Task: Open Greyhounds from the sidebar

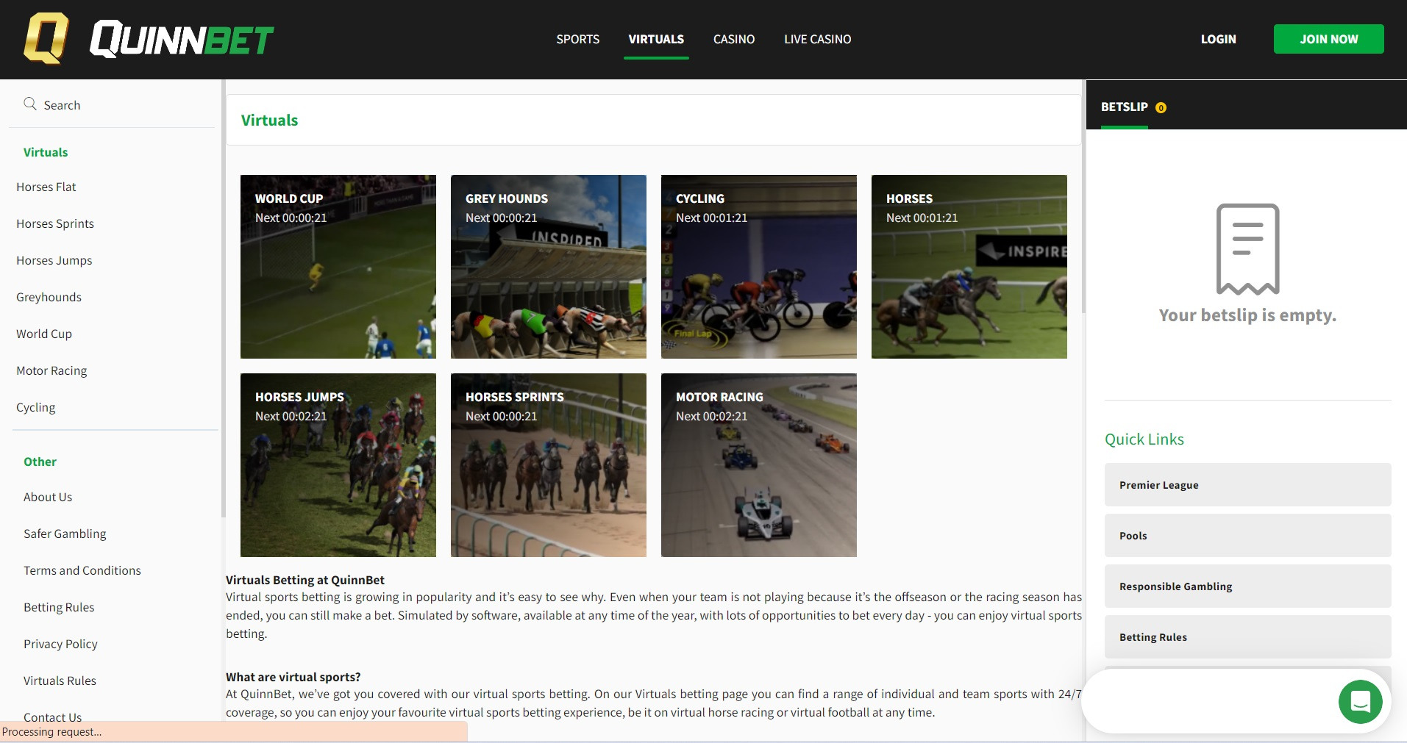Action: pyautogui.click(x=49, y=297)
